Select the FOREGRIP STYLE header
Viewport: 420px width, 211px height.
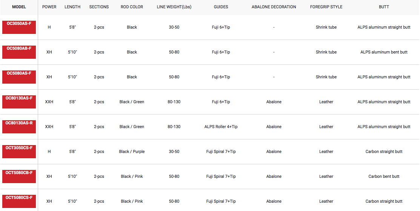326,7
